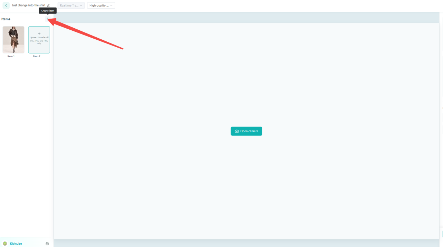The width and height of the screenshot is (443, 247).
Task: Open the High quality dropdown
Action: point(101,6)
